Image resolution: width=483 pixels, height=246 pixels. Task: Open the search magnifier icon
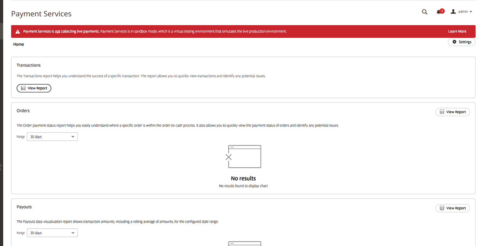tap(424, 12)
